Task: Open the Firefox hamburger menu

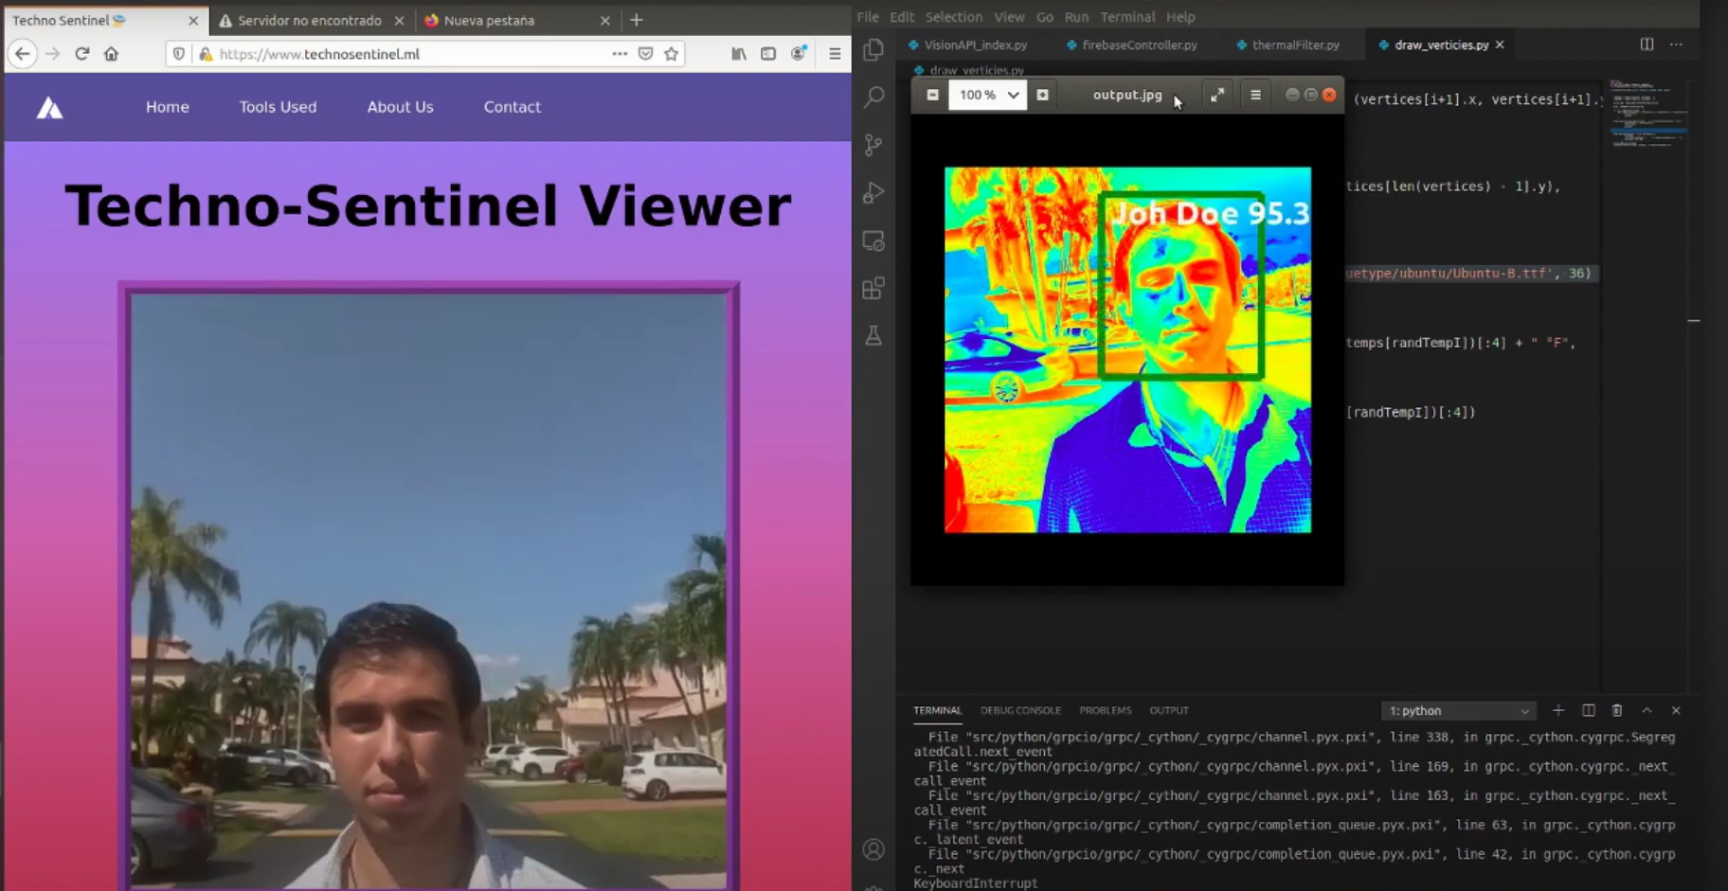Action: click(x=835, y=54)
